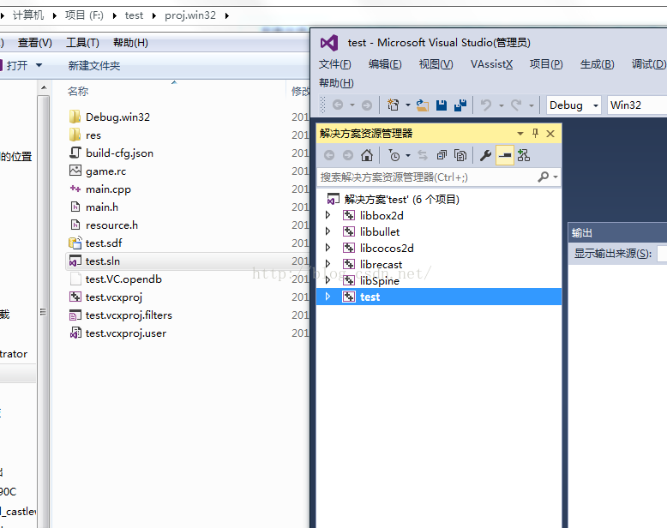Click the Sync with Active Document icon
667x528 pixels.
click(423, 156)
